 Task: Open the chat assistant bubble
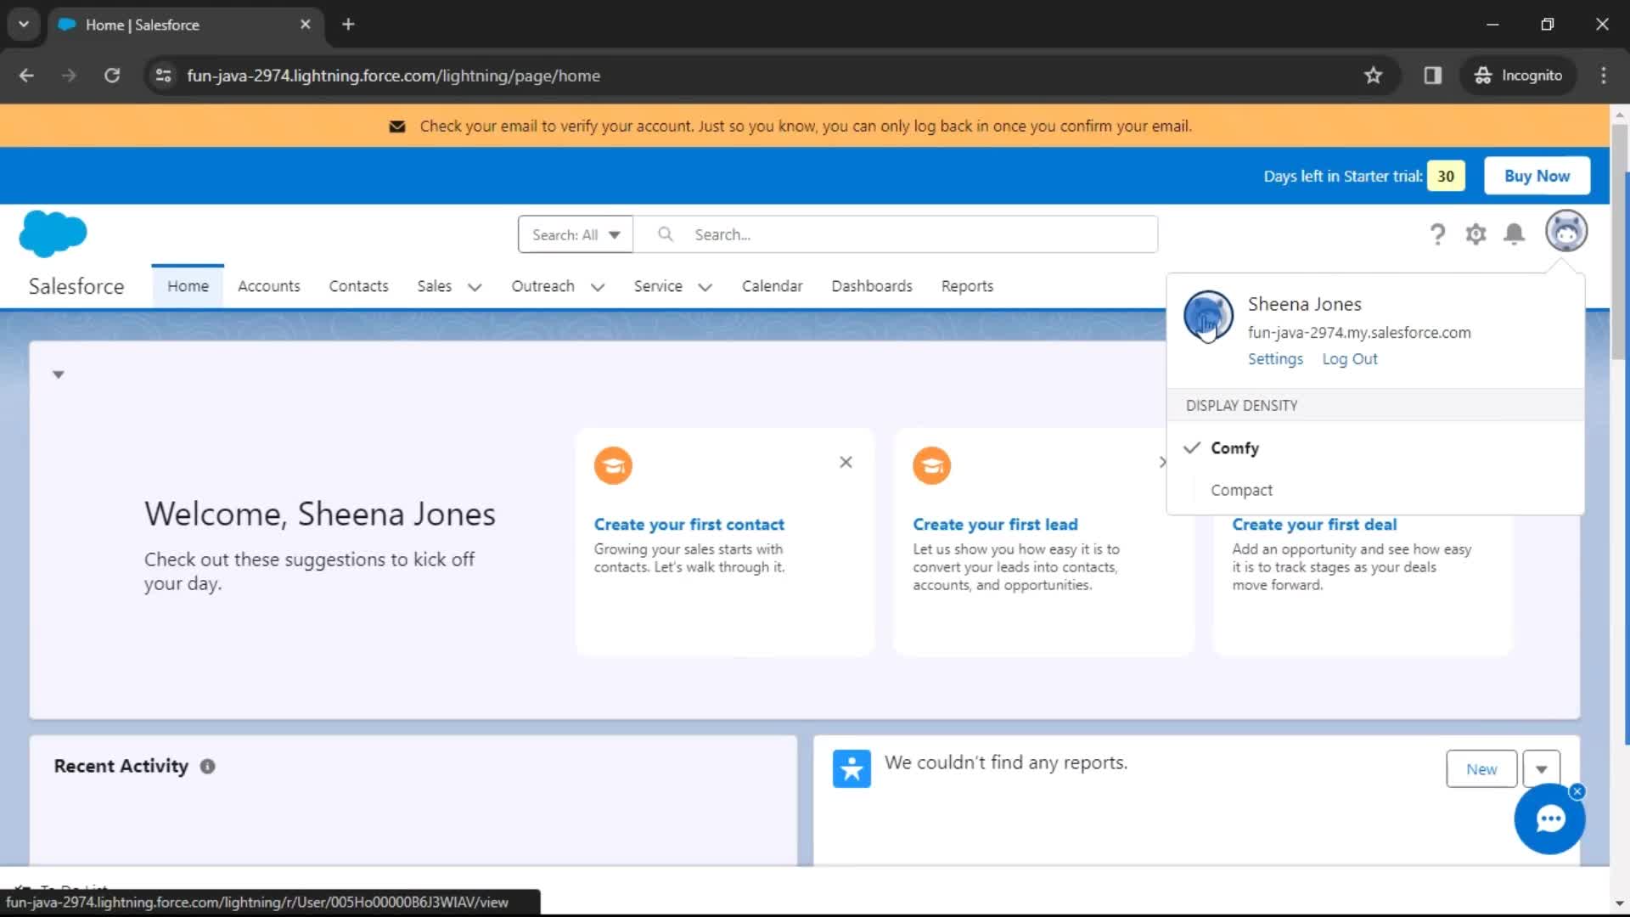[1550, 819]
